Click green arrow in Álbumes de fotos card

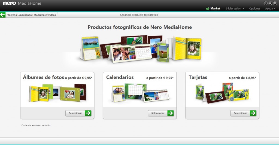click(88, 113)
